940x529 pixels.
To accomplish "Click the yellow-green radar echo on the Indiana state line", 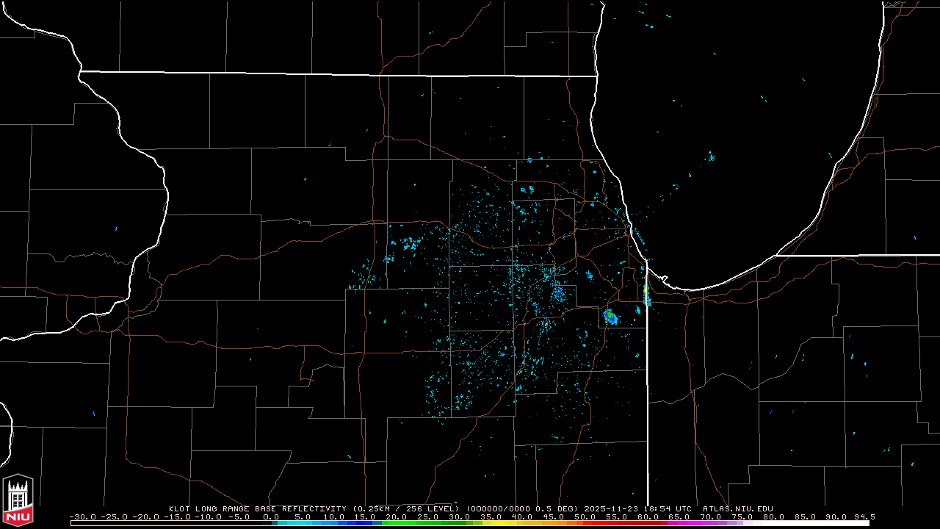I will click(646, 295).
